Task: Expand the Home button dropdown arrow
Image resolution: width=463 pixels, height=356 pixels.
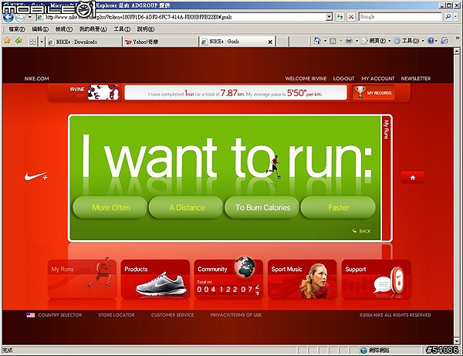Action: [x=325, y=41]
